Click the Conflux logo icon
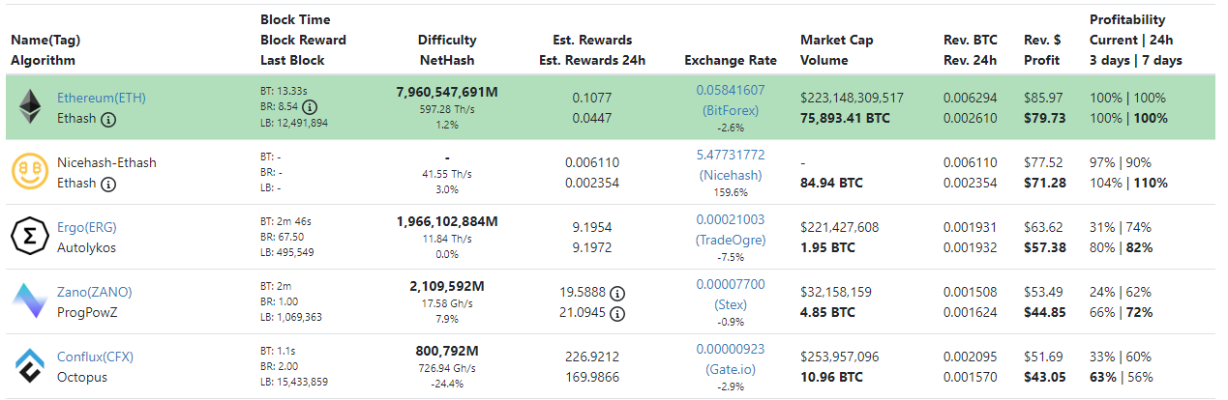1228x400 pixels. point(30,366)
